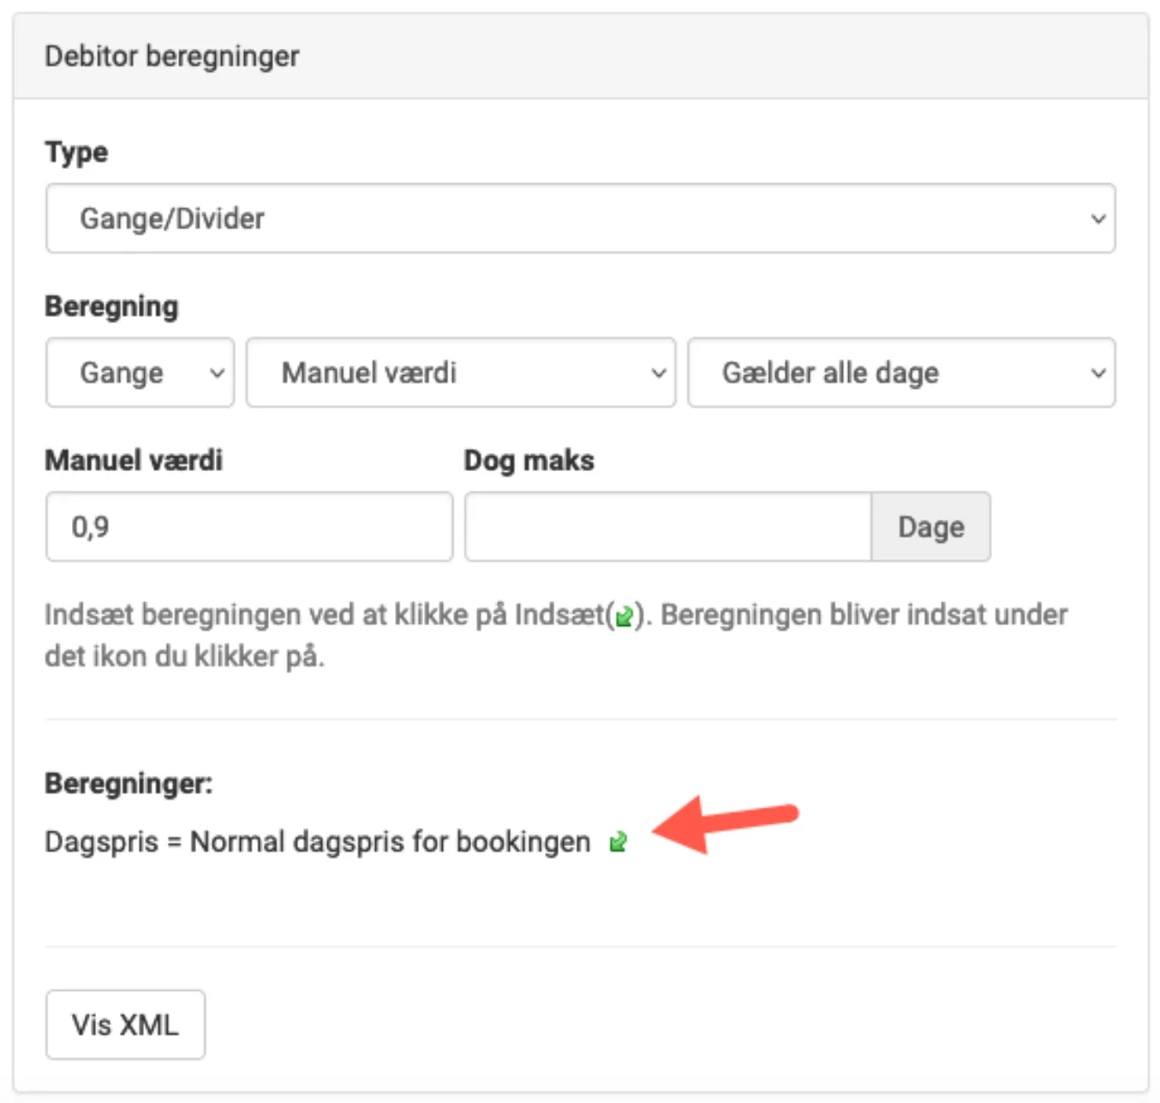Click the Debitor beregninger panel header
Viewport: 1160px width, 1103px height.
coord(171,57)
